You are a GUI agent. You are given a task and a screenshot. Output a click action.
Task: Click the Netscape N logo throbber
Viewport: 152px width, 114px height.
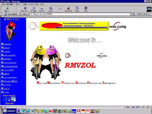point(149,9)
